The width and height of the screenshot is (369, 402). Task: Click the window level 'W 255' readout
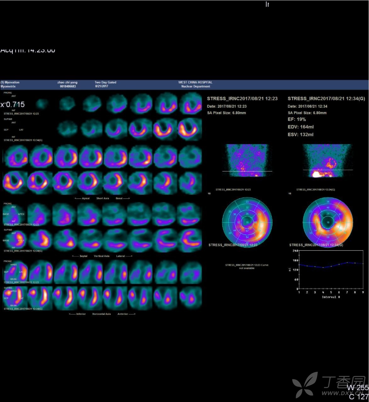click(x=358, y=388)
